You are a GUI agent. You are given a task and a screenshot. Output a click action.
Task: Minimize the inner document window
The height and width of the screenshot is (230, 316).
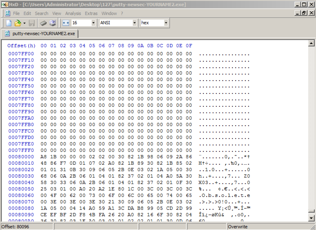click(297, 13)
